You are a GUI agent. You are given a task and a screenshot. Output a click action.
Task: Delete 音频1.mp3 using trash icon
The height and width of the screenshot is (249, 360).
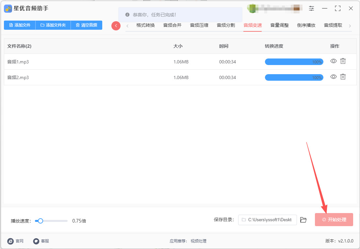pyautogui.click(x=343, y=61)
